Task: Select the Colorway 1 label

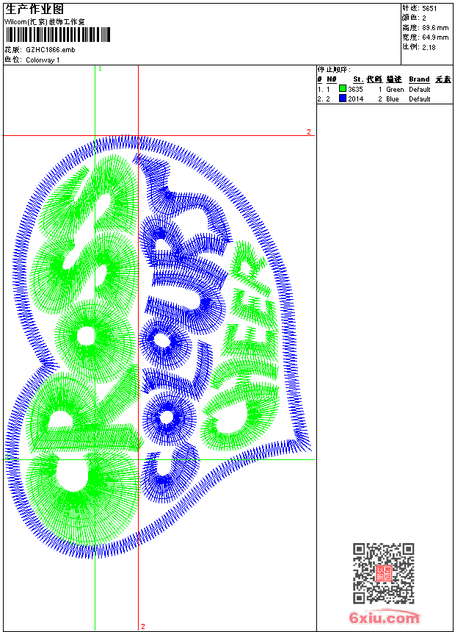Action: pos(43,60)
